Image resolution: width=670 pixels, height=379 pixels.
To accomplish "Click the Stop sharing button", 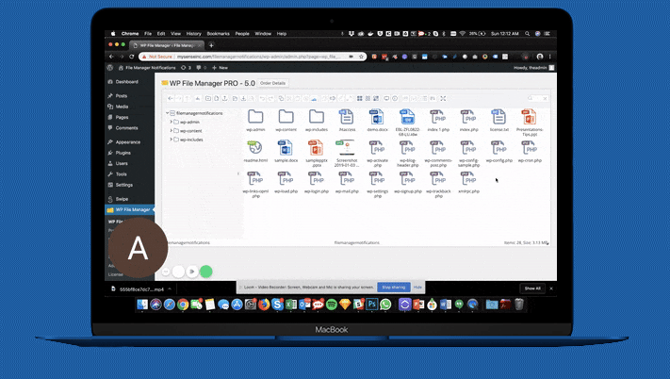I will [x=394, y=288].
